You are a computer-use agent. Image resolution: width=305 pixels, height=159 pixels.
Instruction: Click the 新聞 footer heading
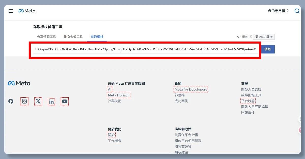pyautogui.click(x=178, y=83)
